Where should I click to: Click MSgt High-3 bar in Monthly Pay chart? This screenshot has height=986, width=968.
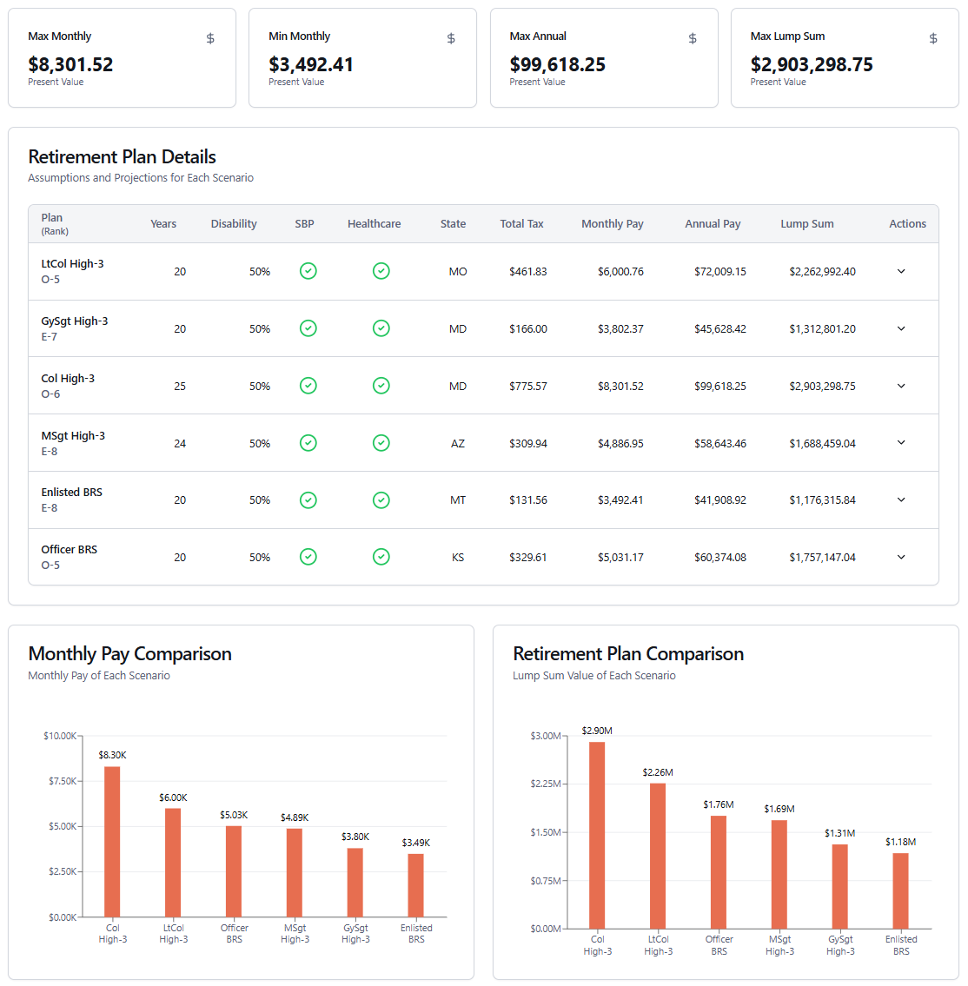point(295,873)
